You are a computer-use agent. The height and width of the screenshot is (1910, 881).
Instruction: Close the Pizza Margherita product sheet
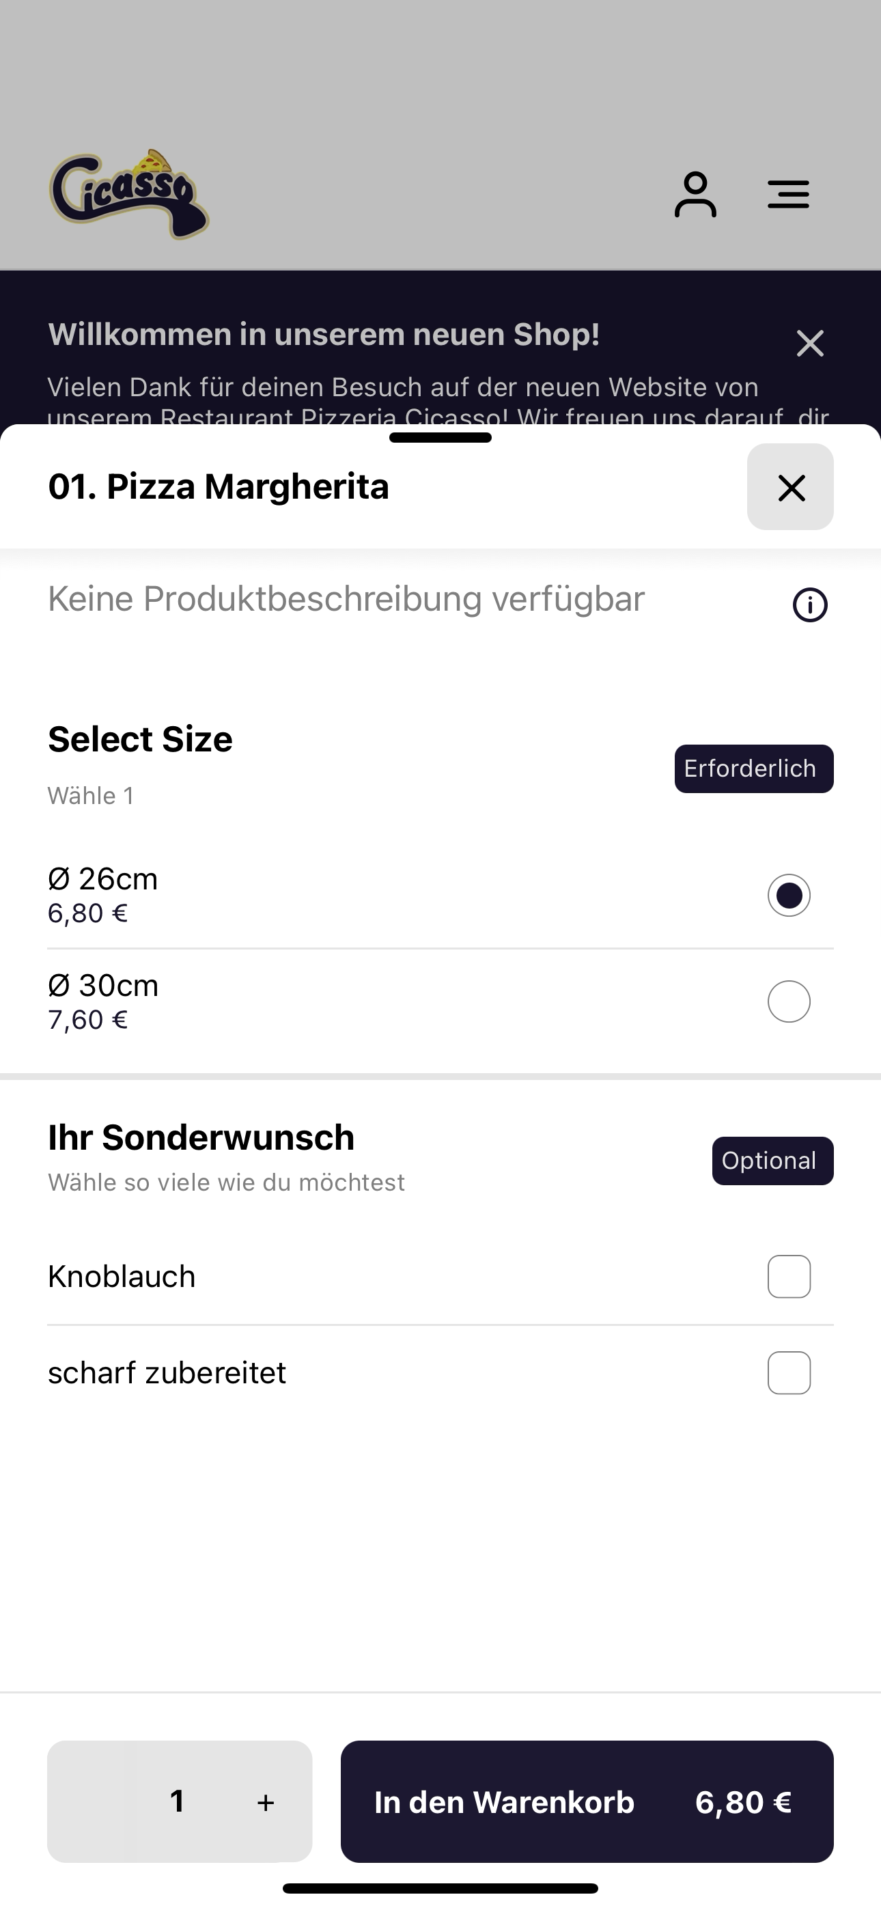coord(791,487)
